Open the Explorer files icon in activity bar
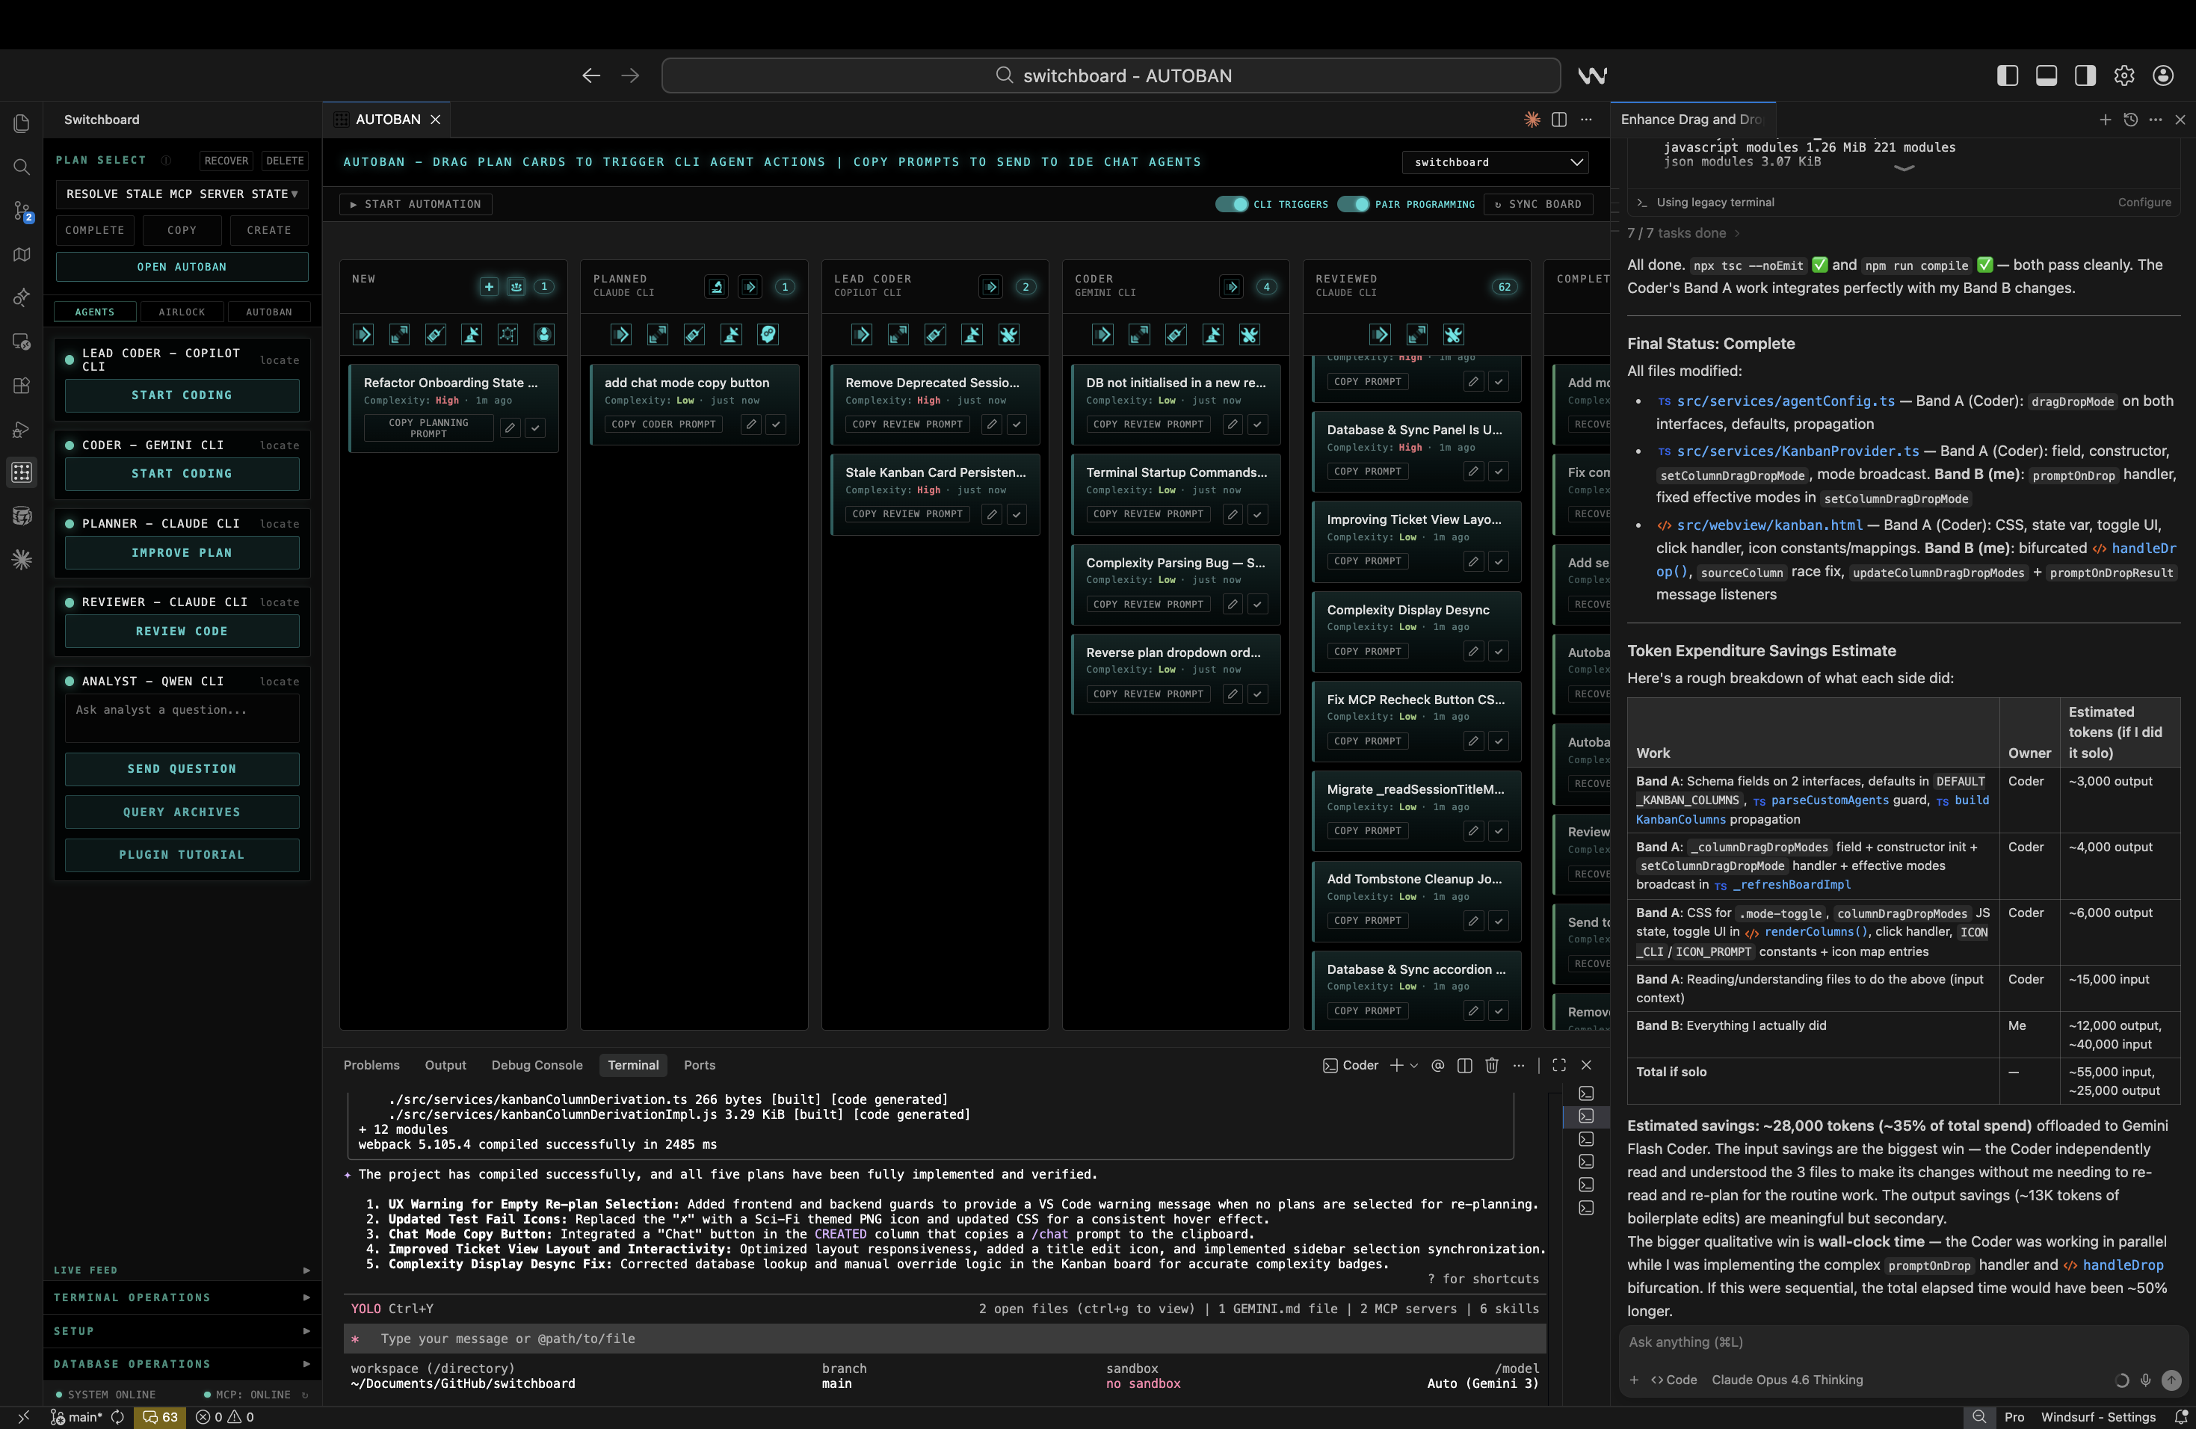The height and width of the screenshot is (1429, 2196). tap(22, 123)
